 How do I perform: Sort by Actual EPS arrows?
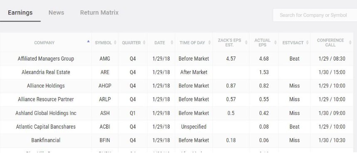pos(276,42)
